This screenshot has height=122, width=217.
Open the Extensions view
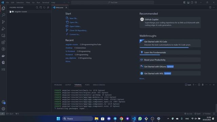[x=3, y=42]
